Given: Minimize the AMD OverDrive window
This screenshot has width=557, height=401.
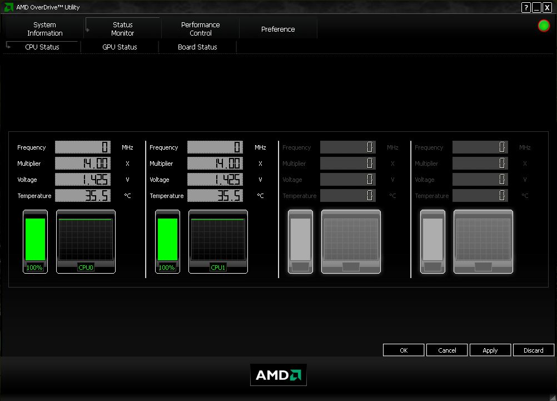Looking at the screenshot, I should 536,7.
